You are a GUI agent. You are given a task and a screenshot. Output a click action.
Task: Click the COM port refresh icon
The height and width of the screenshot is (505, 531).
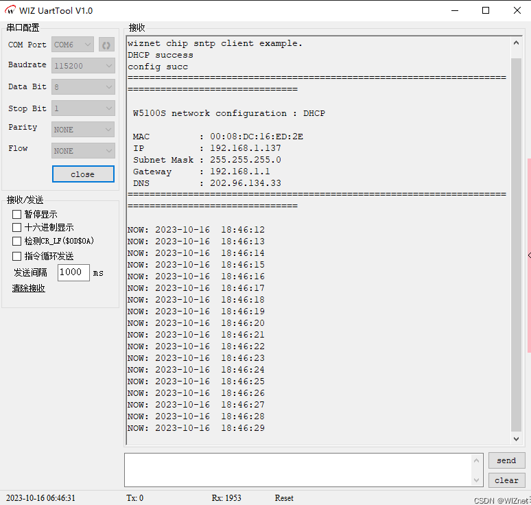click(106, 45)
